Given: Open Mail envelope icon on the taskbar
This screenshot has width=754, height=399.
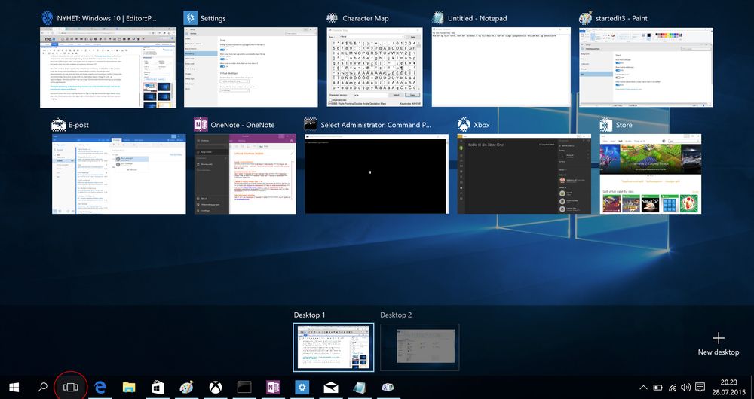Looking at the screenshot, I should pos(331,387).
